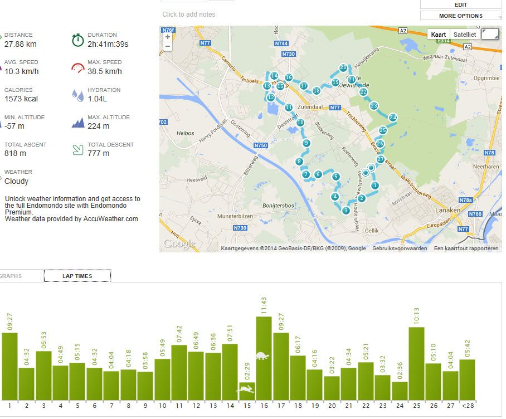506x419 pixels.
Task: Select the Lap Times tab
Action: [77, 276]
